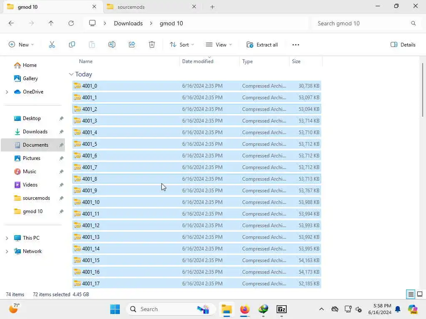Screen dimensions: 426x319
Task: Close the sourcemods tab
Action: point(194,7)
